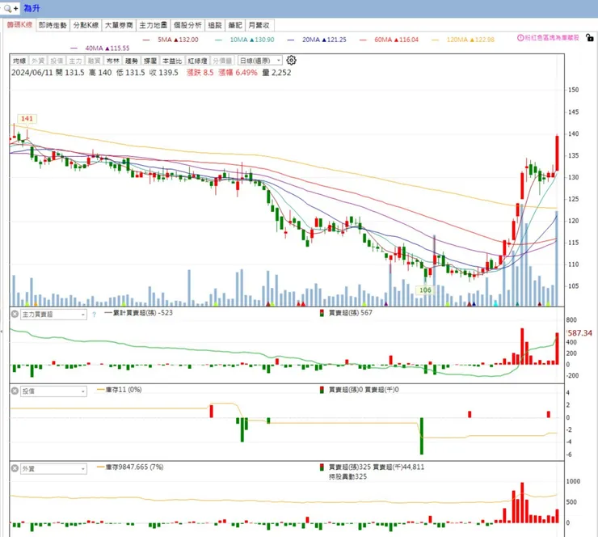Click the 120MA ▲122.98 legend entry

tap(463, 40)
